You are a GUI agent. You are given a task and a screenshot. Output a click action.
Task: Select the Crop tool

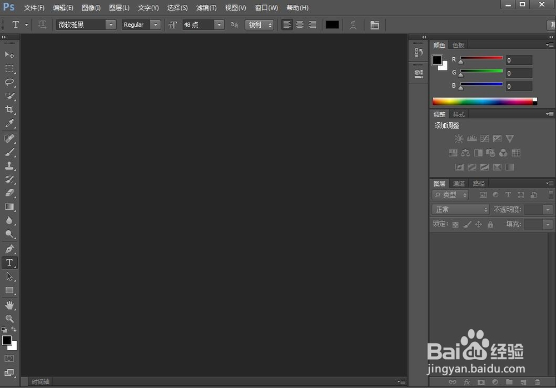coord(9,109)
